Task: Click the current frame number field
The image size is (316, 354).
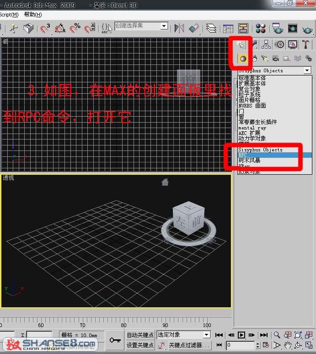Action: click(241, 345)
